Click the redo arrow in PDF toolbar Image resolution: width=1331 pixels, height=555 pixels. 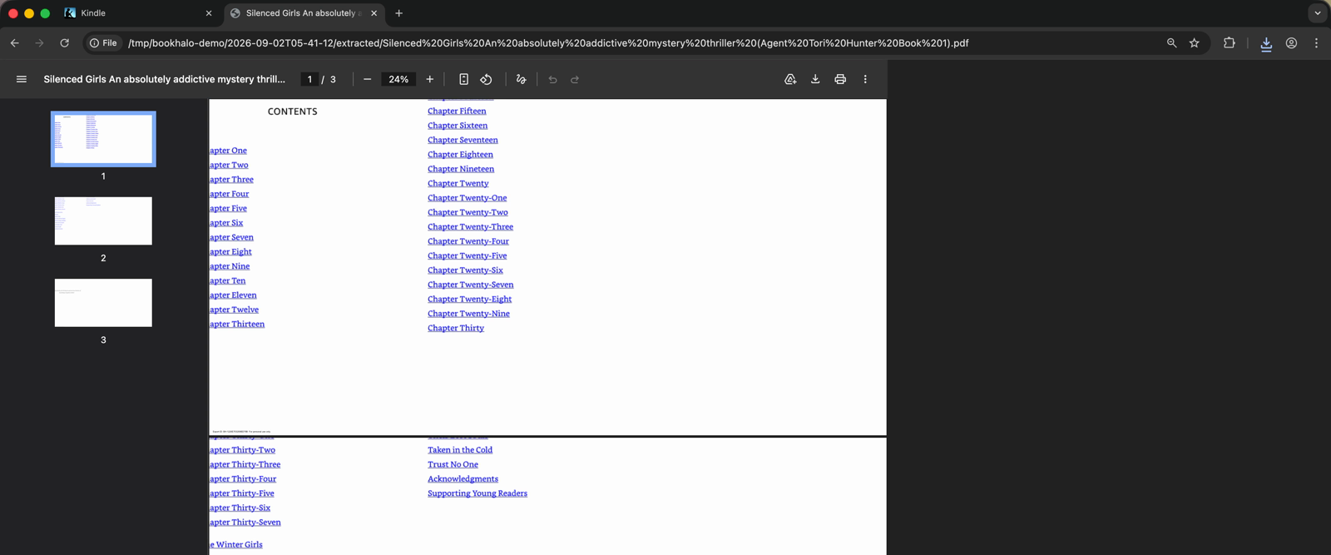pos(575,79)
